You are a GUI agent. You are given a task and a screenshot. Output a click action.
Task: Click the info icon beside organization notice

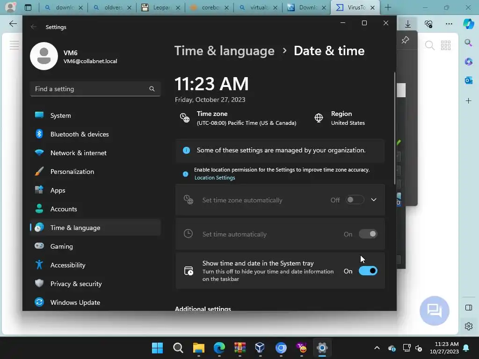point(186,150)
